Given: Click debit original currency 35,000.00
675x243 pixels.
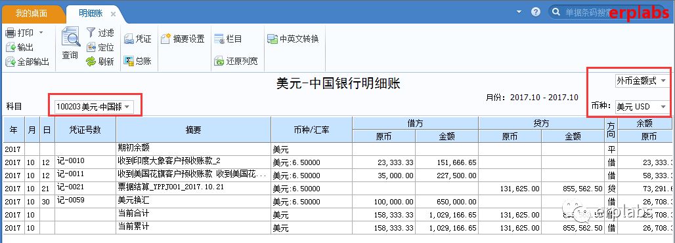Looking at the screenshot, I should pyautogui.click(x=384, y=175).
